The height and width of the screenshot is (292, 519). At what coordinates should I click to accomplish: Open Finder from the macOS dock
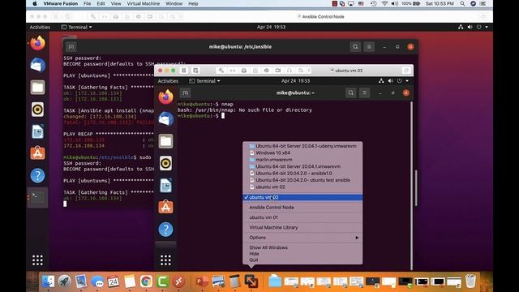[49, 281]
